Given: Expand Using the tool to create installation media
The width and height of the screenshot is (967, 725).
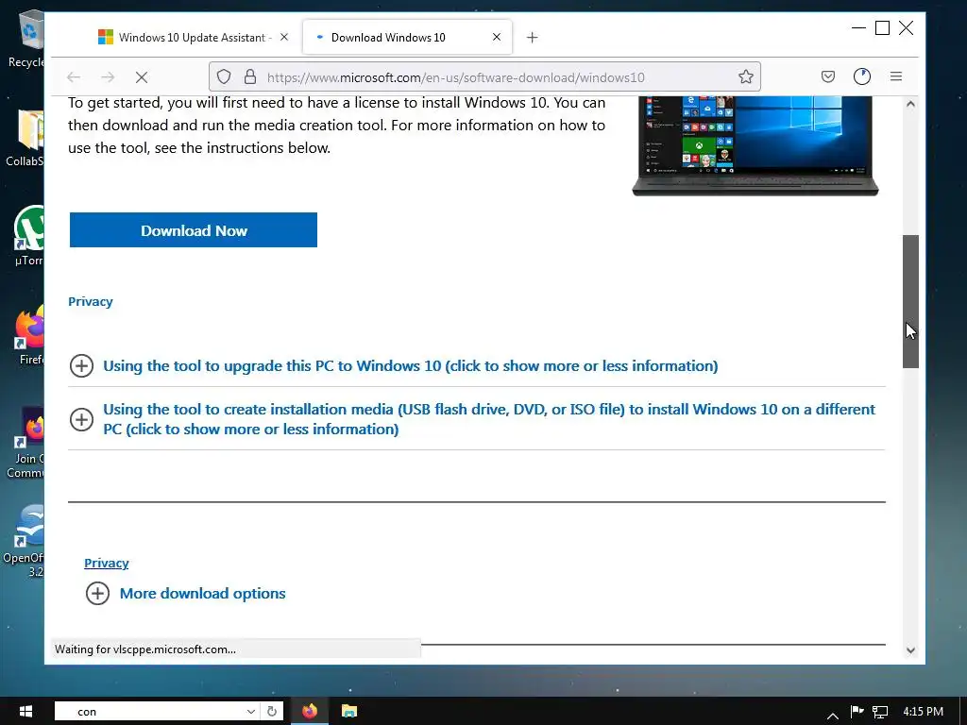Looking at the screenshot, I should 489,419.
